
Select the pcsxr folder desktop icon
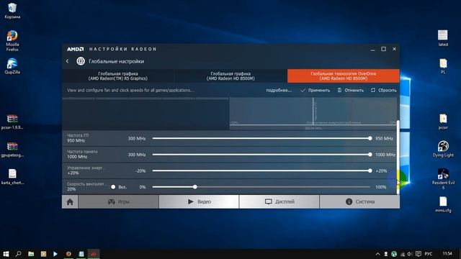tap(443, 122)
